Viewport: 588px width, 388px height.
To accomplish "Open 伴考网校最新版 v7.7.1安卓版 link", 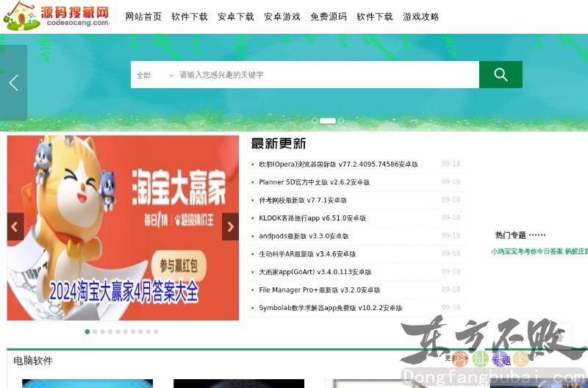I will click(303, 200).
